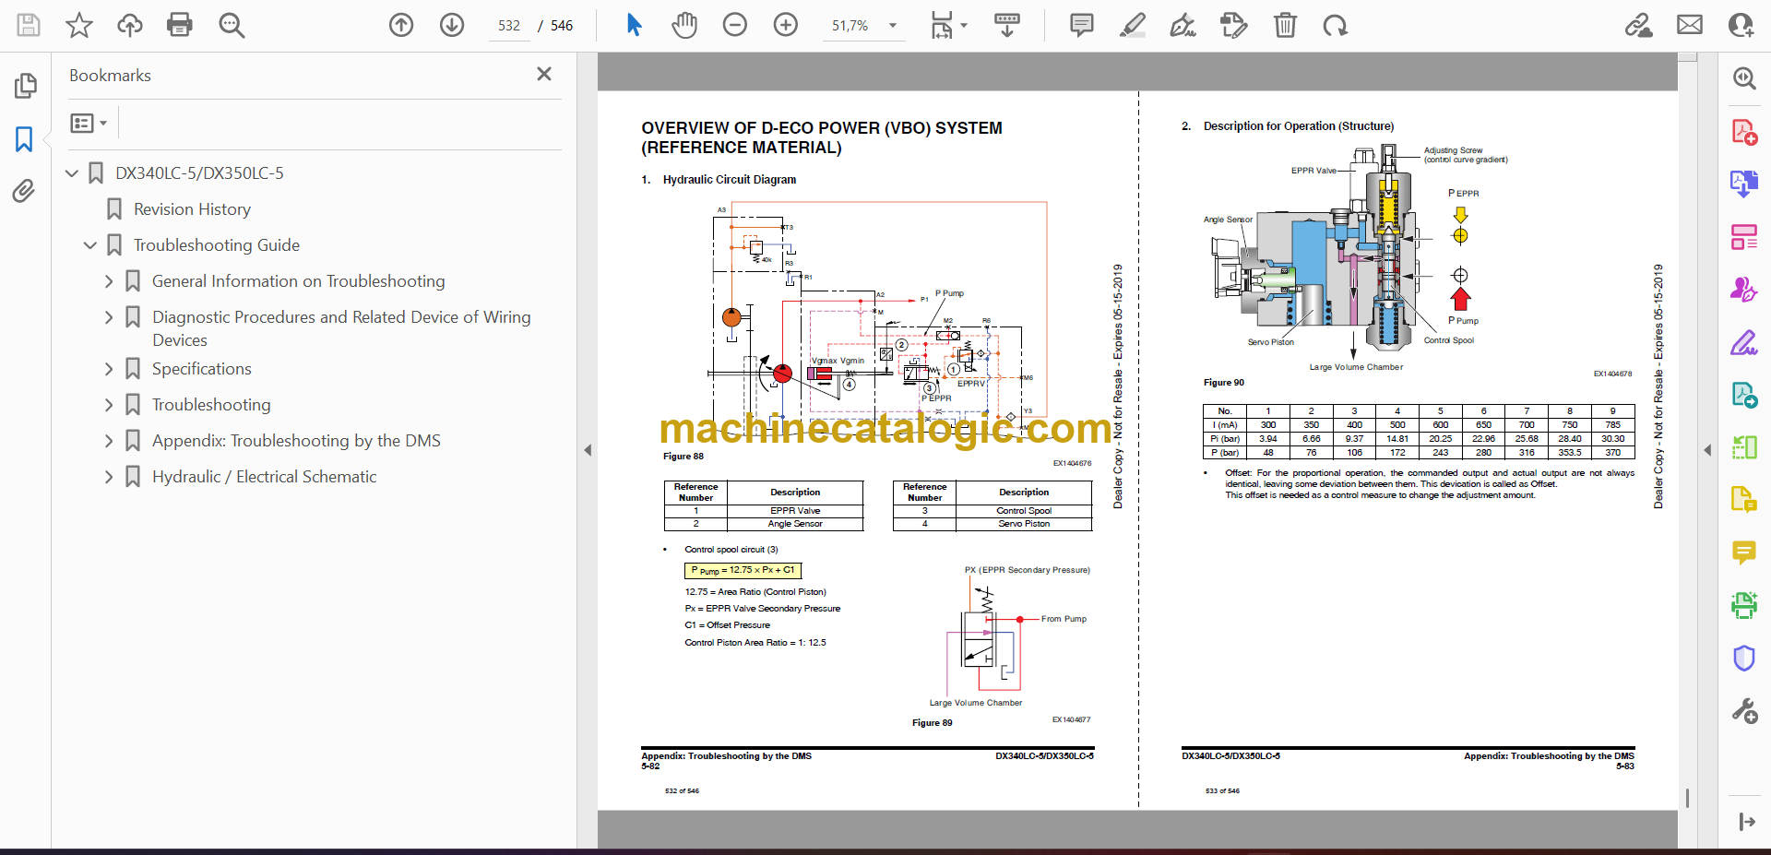Expand the Troubleshooting bookmark
The width and height of the screenshot is (1771, 855).
[109, 405]
